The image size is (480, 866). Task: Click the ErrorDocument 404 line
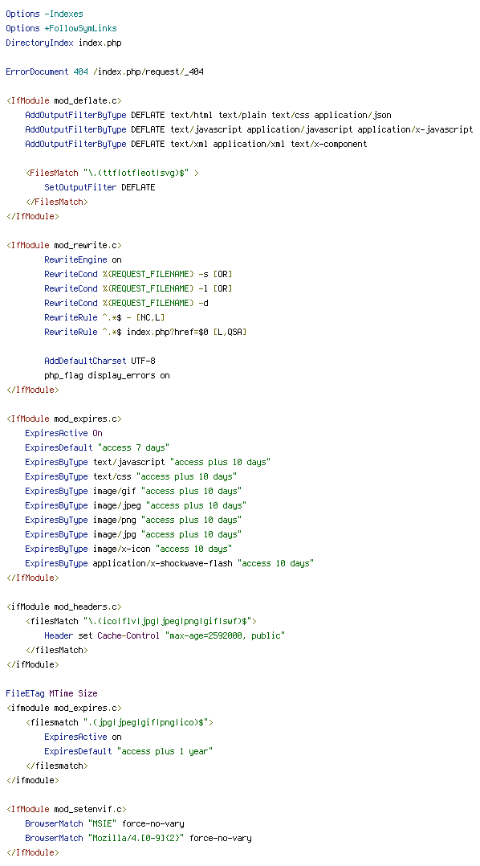point(105,71)
